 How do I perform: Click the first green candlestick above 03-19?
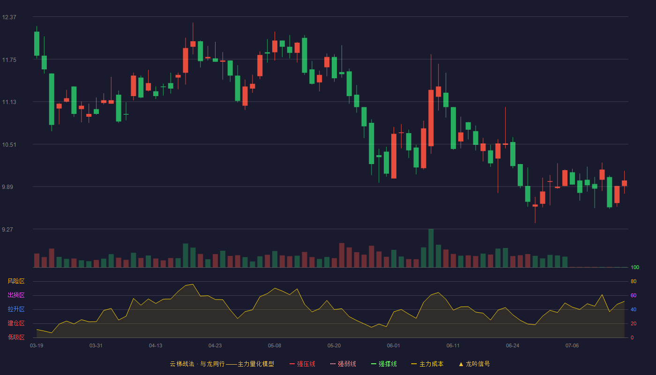(x=37, y=44)
